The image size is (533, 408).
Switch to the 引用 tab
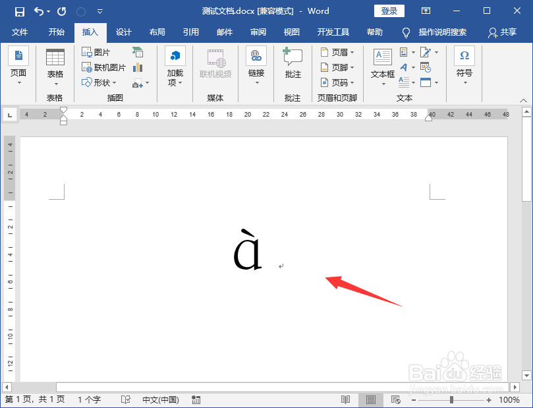[190, 32]
